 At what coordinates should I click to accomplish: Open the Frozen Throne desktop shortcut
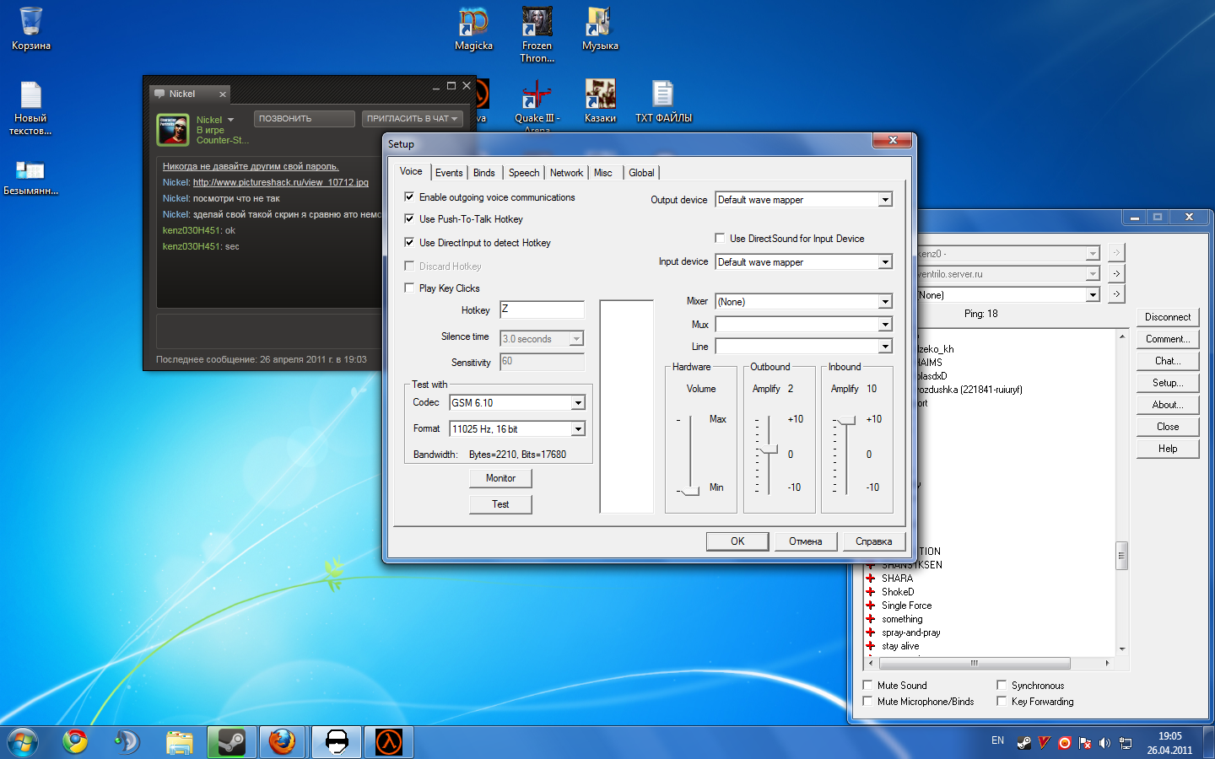[537, 34]
